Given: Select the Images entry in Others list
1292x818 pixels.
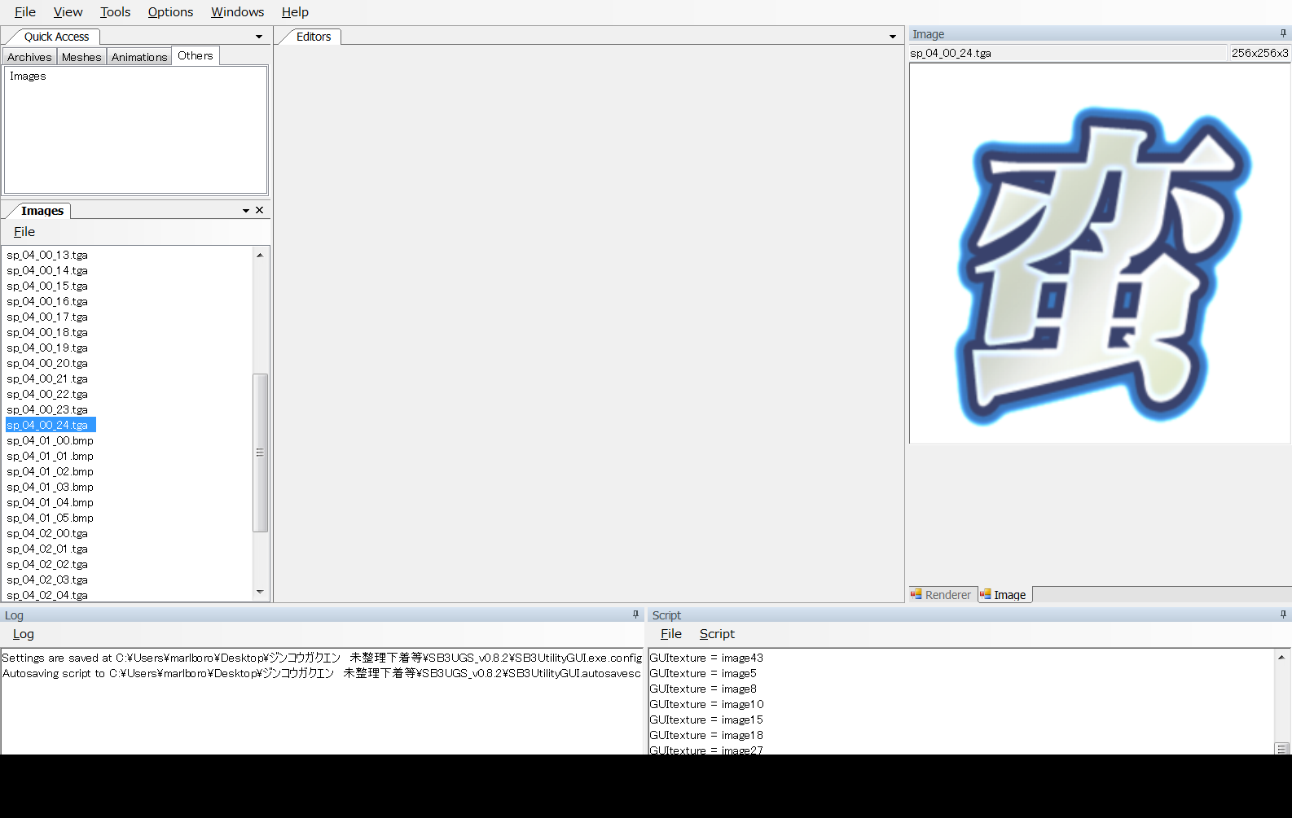Looking at the screenshot, I should tap(28, 76).
